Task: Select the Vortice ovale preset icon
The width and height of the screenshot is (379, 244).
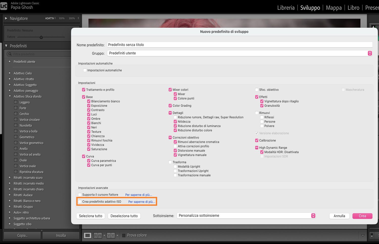Action: coord(16,166)
